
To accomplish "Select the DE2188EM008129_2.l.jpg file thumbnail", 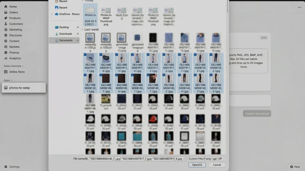I will (x=216, y=63).
